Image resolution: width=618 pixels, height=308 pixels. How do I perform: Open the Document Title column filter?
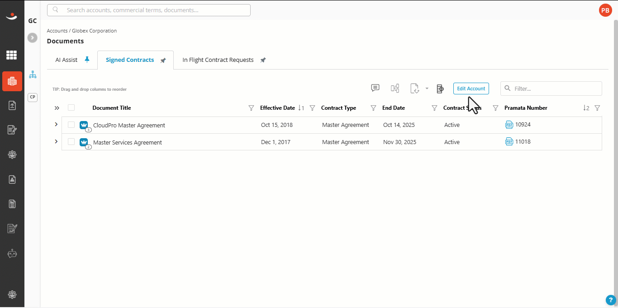click(252, 108)
